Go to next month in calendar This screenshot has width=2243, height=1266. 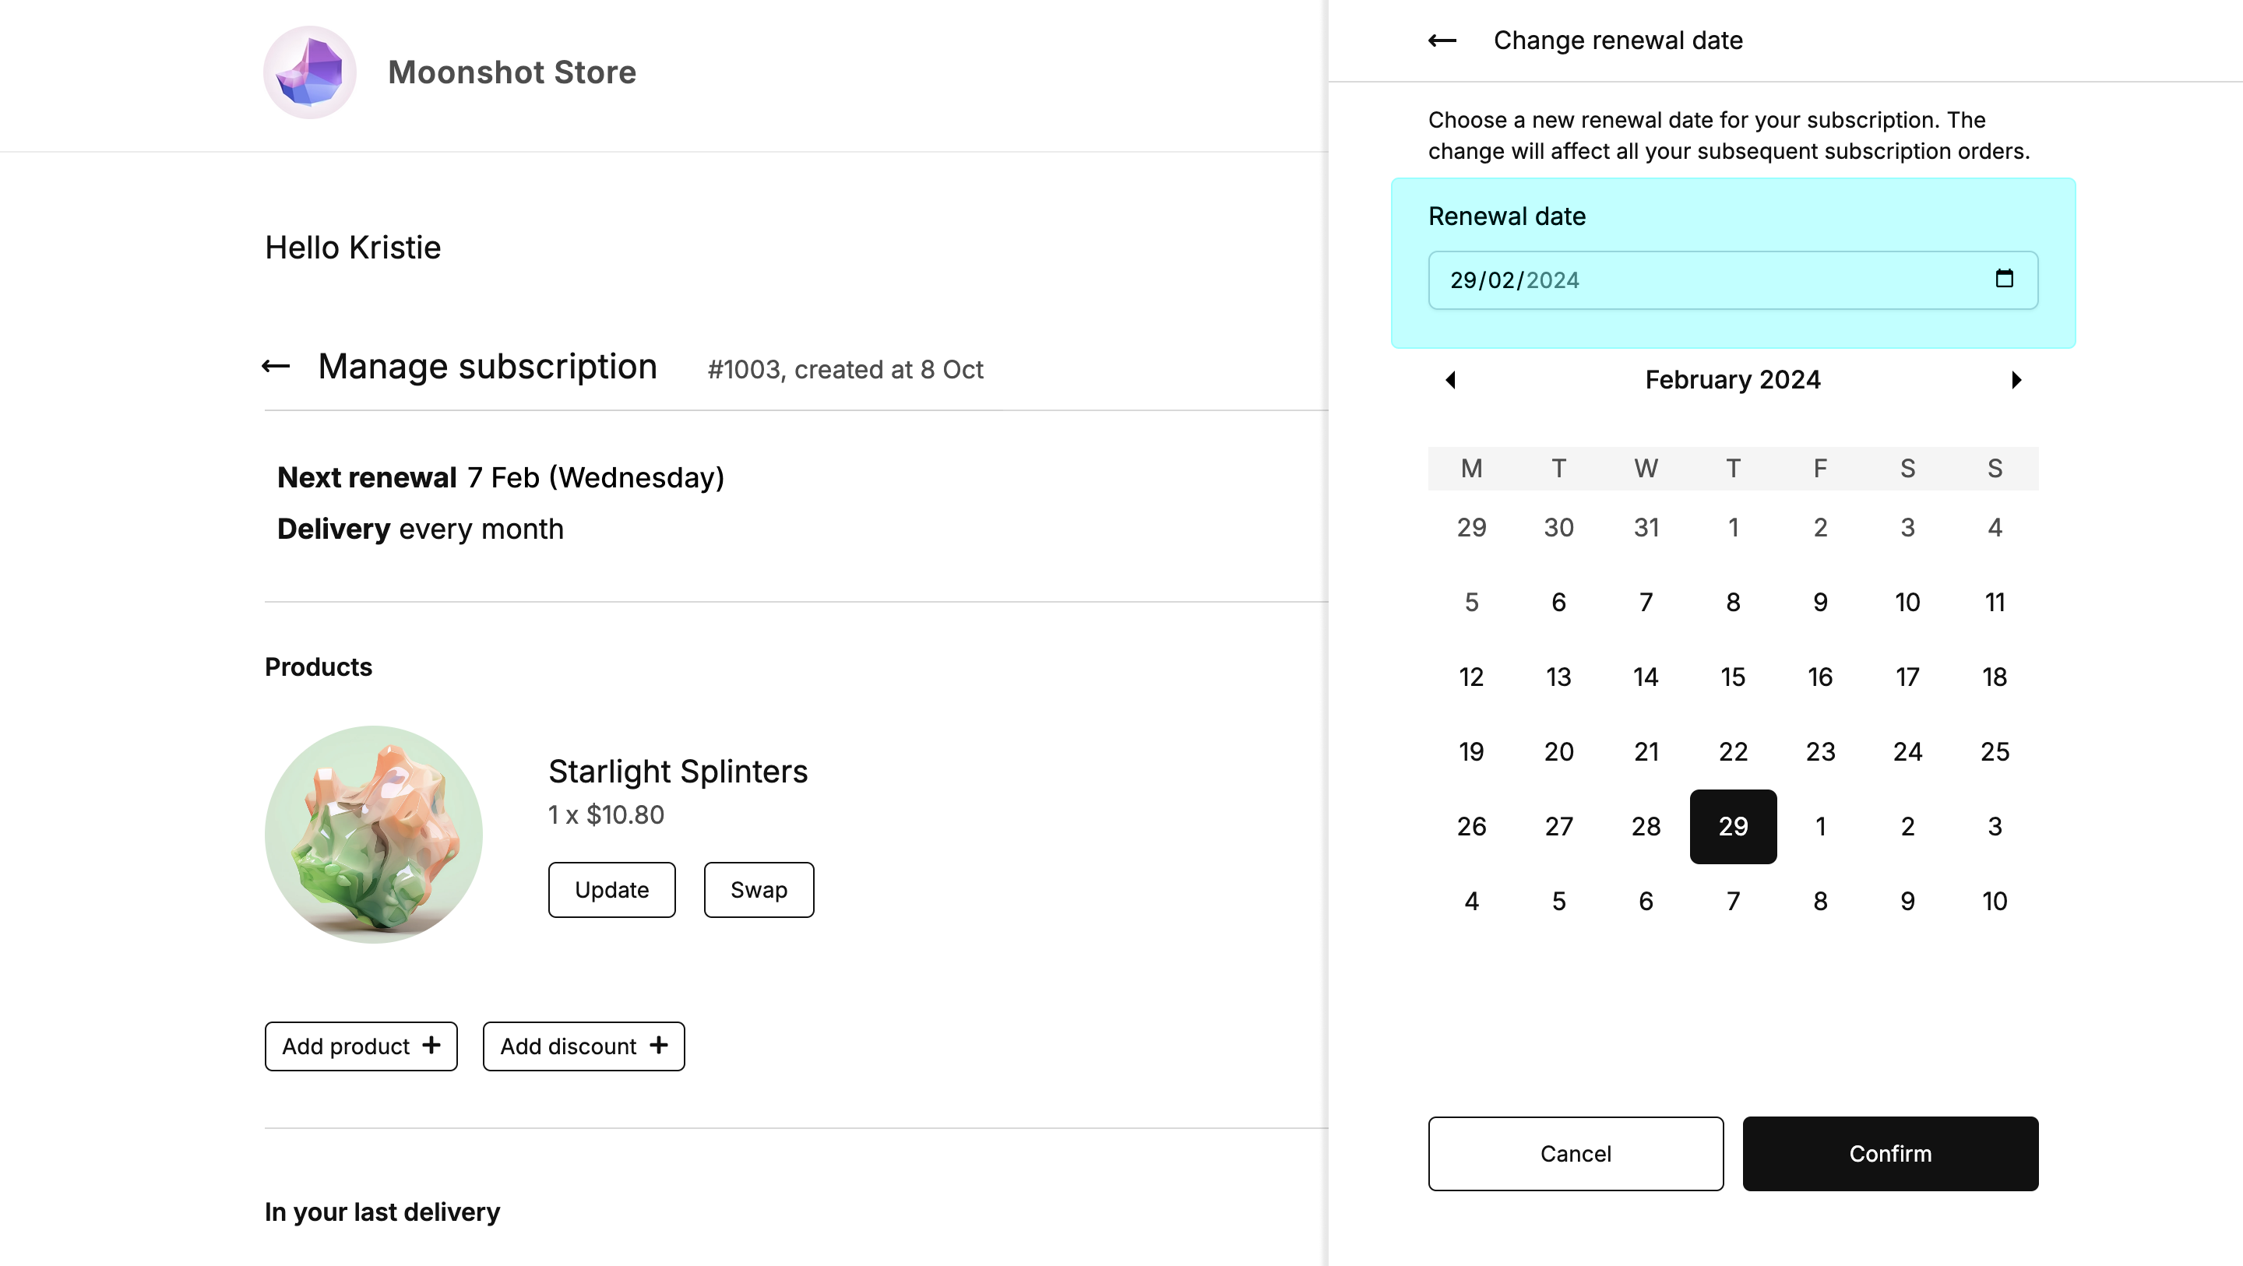pyautogui.click(x=2016, y=380)
